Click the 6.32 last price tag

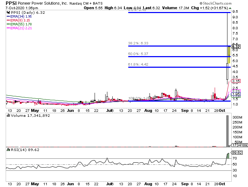[x=236, y=47]
